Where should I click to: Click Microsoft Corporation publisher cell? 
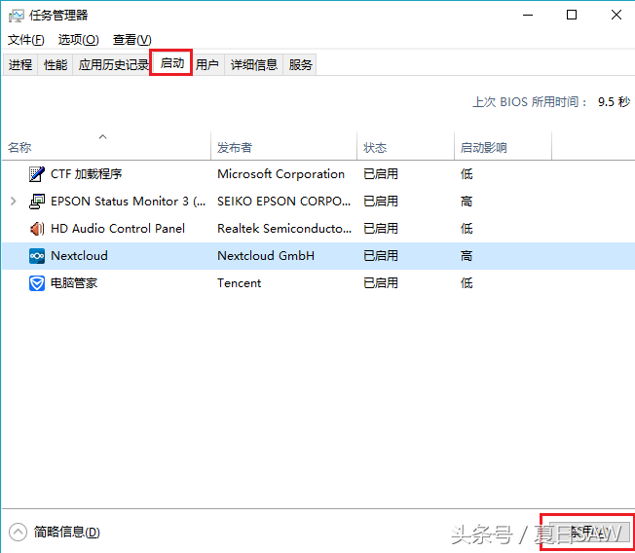click(x=281, y=174)
